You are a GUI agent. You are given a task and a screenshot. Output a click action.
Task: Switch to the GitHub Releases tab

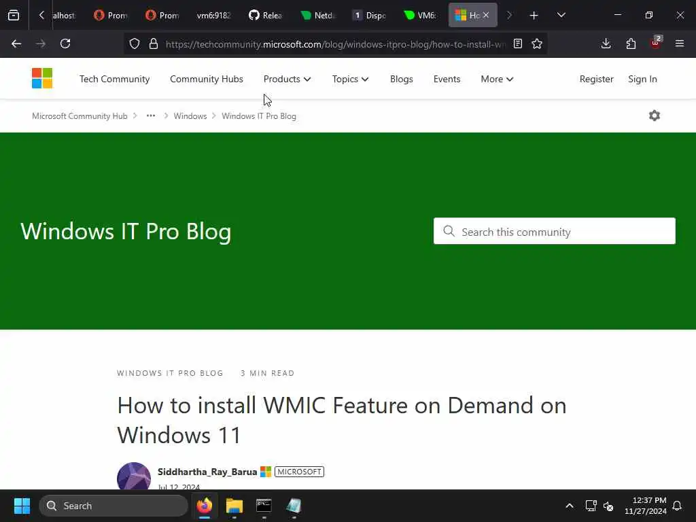click(266, 15)
